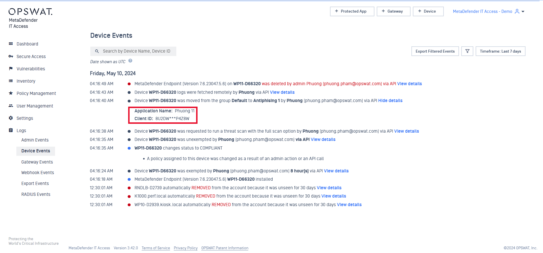View details of K1000.perf.local removed event
The image size is (543, 253).
coord(334,196)
